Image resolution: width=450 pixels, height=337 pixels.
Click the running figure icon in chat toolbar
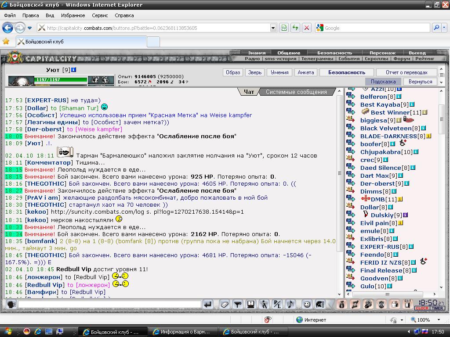point(264,305)
